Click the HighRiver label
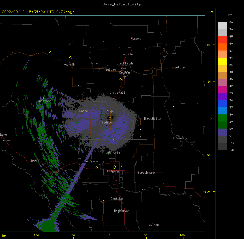Image resolution: width=244 pixels, height=239 pixels. click(122, 211)
